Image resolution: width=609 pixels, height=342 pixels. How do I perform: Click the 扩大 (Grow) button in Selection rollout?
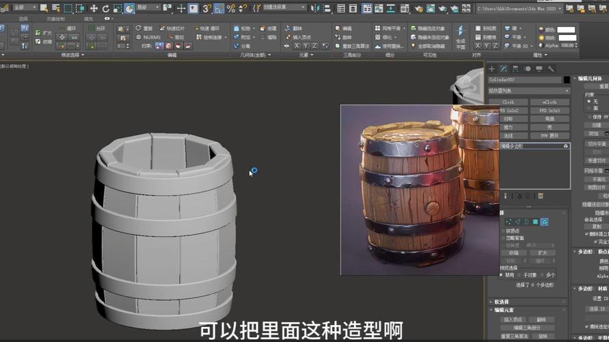pos(542,253)
